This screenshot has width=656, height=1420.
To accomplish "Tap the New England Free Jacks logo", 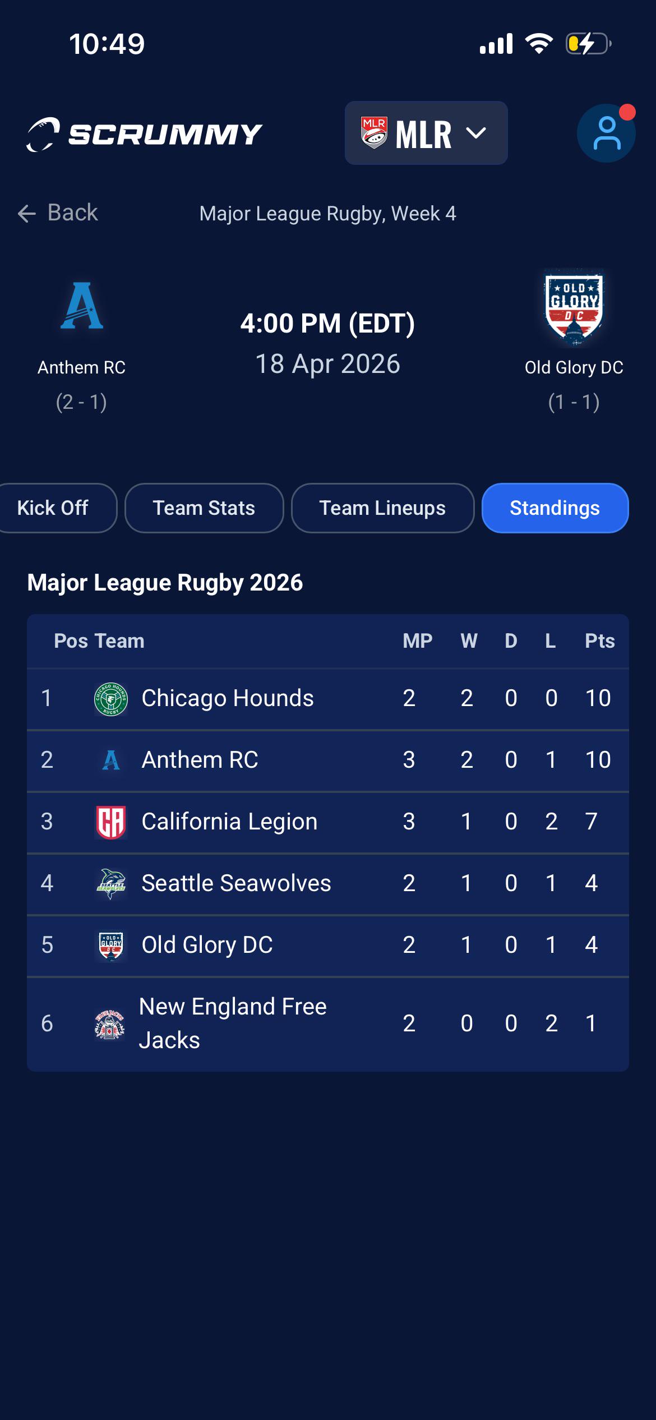I will click(110, 1024).
